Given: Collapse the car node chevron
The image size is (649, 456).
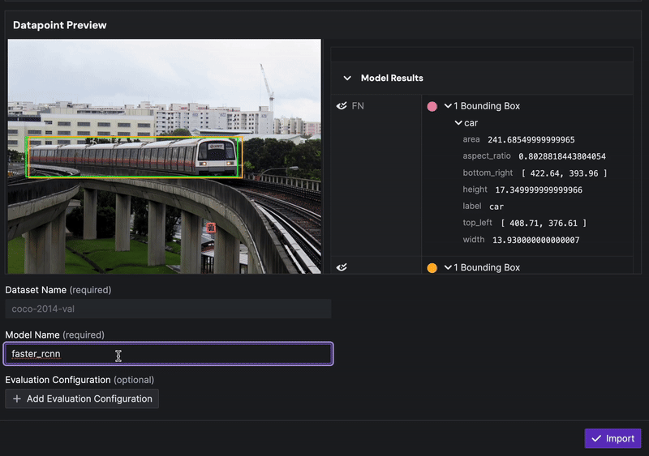Looking at the screenshot, I should (458, 123).
